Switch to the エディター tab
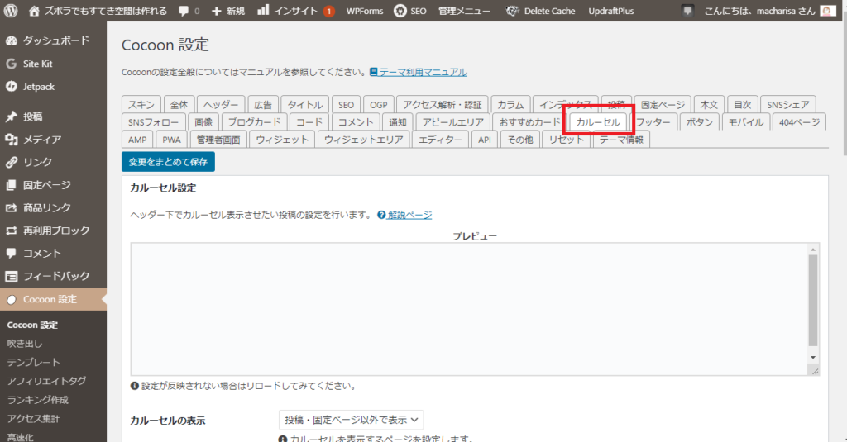 click(440, 140)
